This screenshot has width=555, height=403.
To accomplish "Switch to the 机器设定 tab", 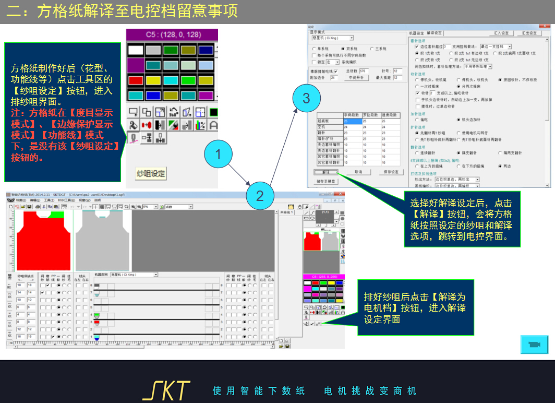I will pos(416,33).
